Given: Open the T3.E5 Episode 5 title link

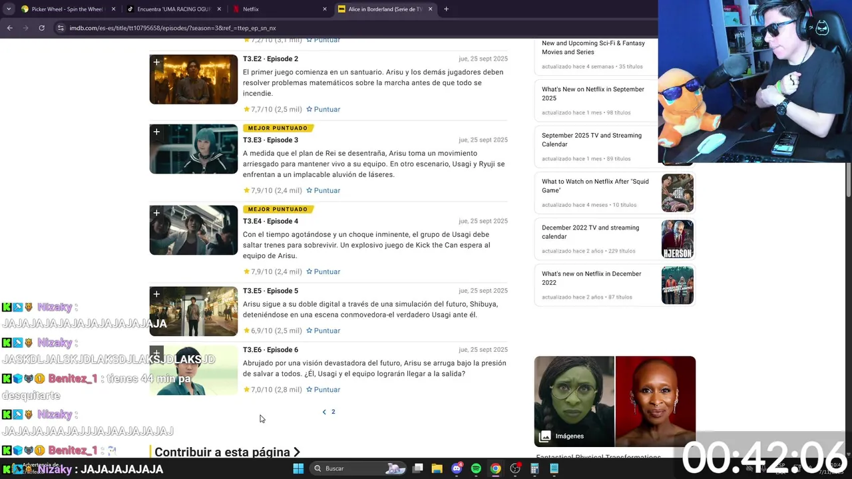Looking at the screenshot, I should [x=270, y=291].
